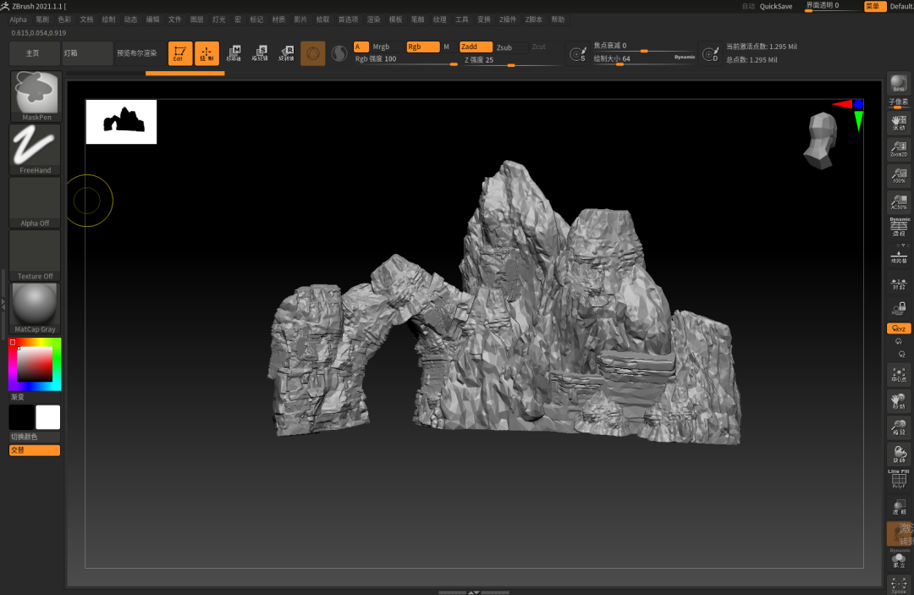Click the PolyF wireframe icon
The height and width of the screenshot is (595, 914).
(x=898, y=480)
